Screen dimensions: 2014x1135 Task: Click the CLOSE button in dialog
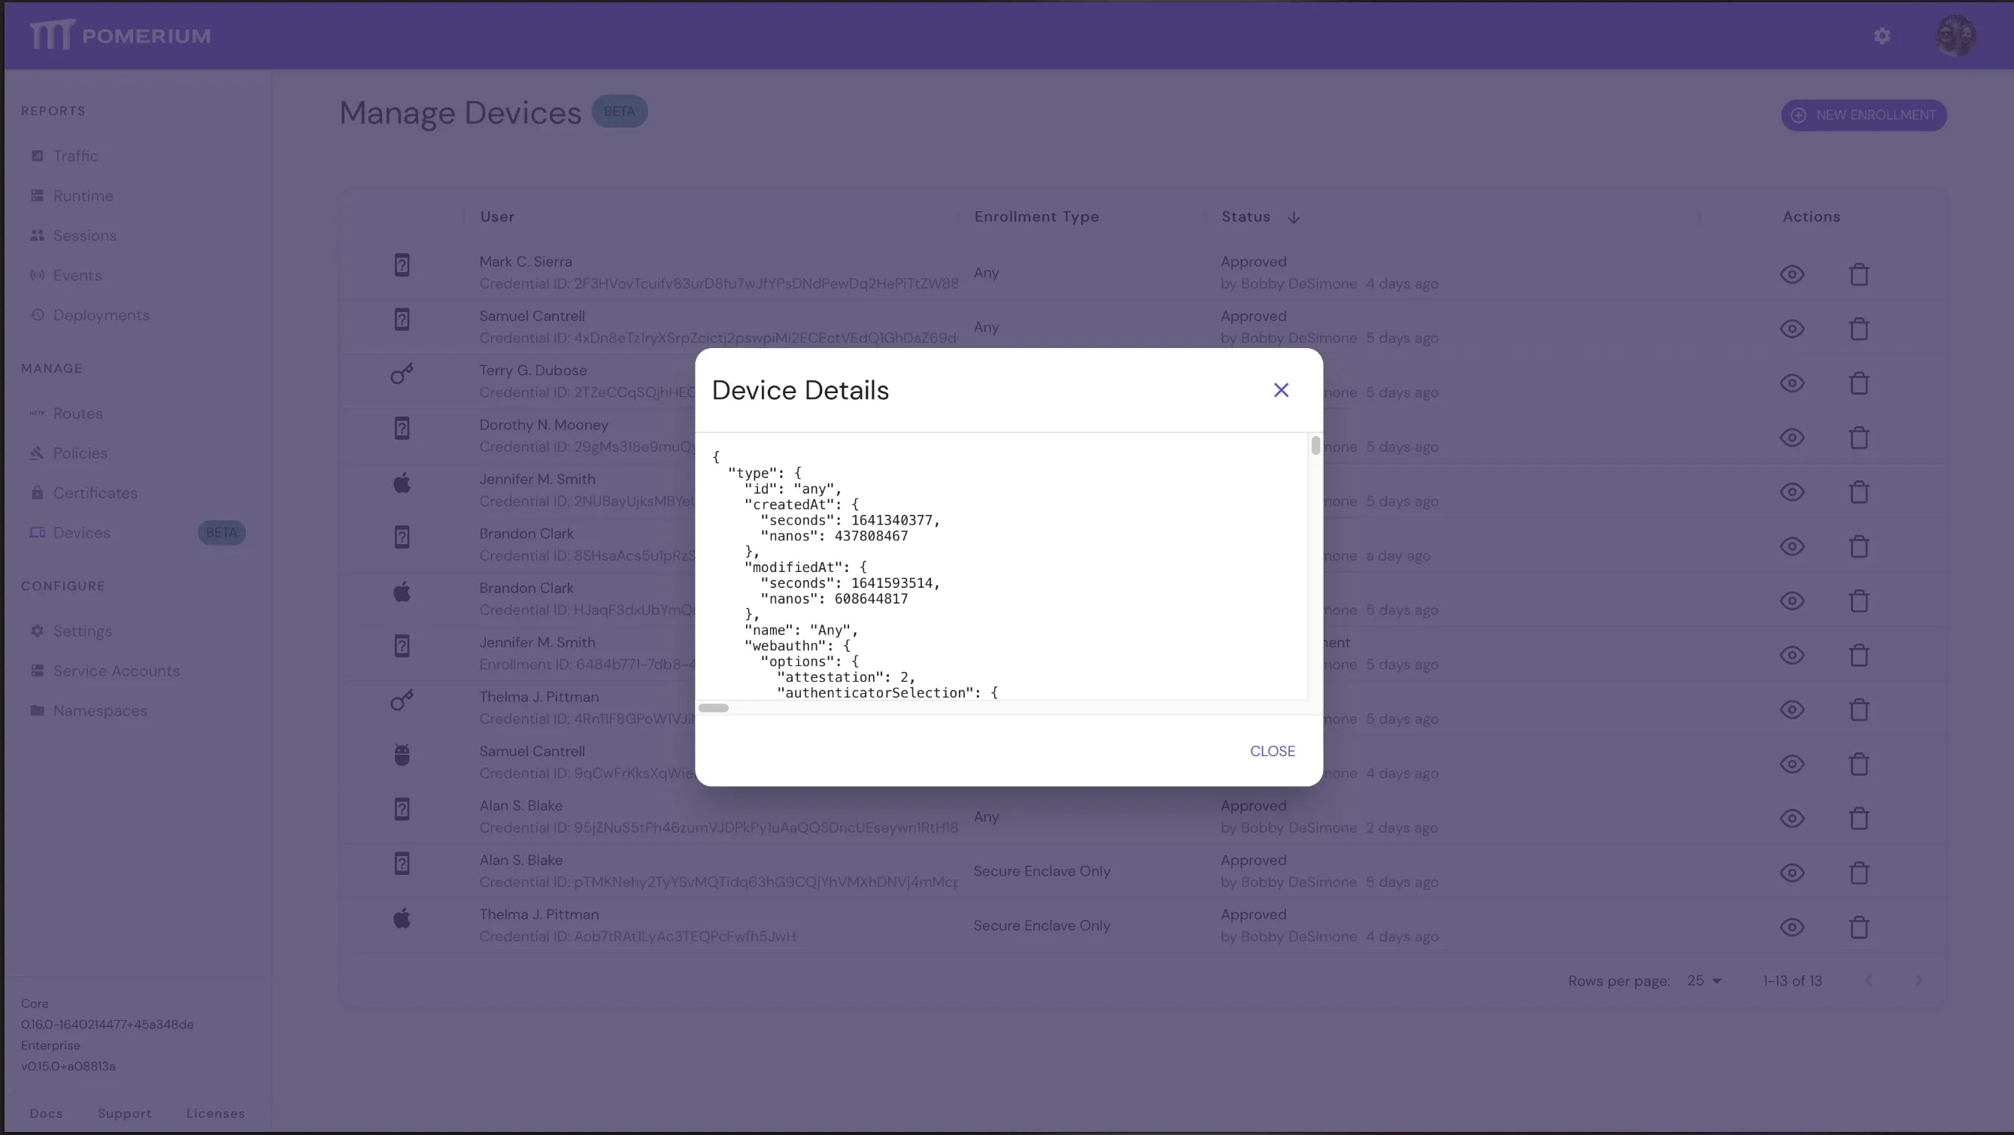1272,751
